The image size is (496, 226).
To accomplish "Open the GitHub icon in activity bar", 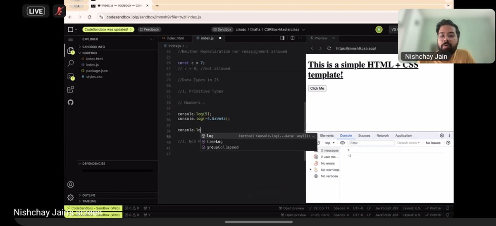I will (70, 102).
